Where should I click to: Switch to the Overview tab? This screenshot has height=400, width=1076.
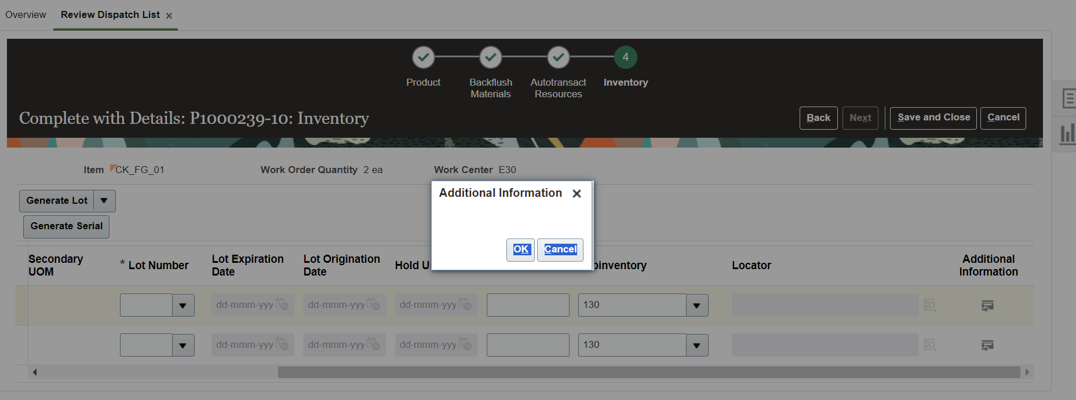point(25,14)
